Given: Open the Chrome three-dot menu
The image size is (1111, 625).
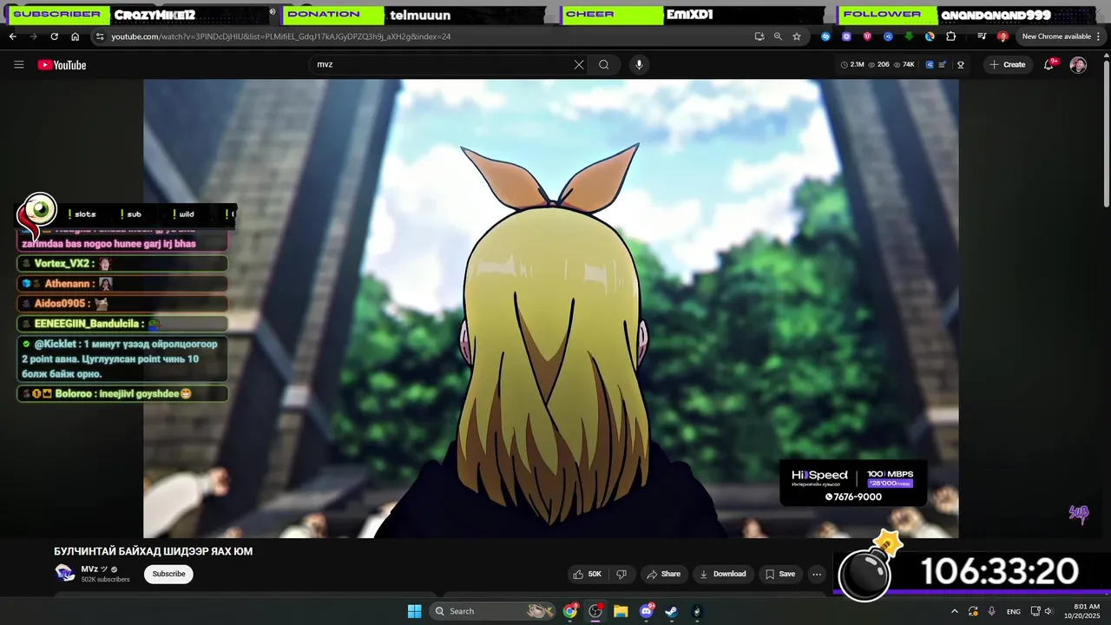Looking at the screenshot, I should pyautogui.click(x=1099, y=36).
